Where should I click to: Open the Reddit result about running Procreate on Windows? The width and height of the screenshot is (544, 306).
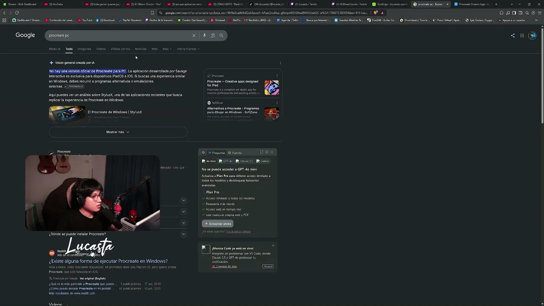(108, 261)
